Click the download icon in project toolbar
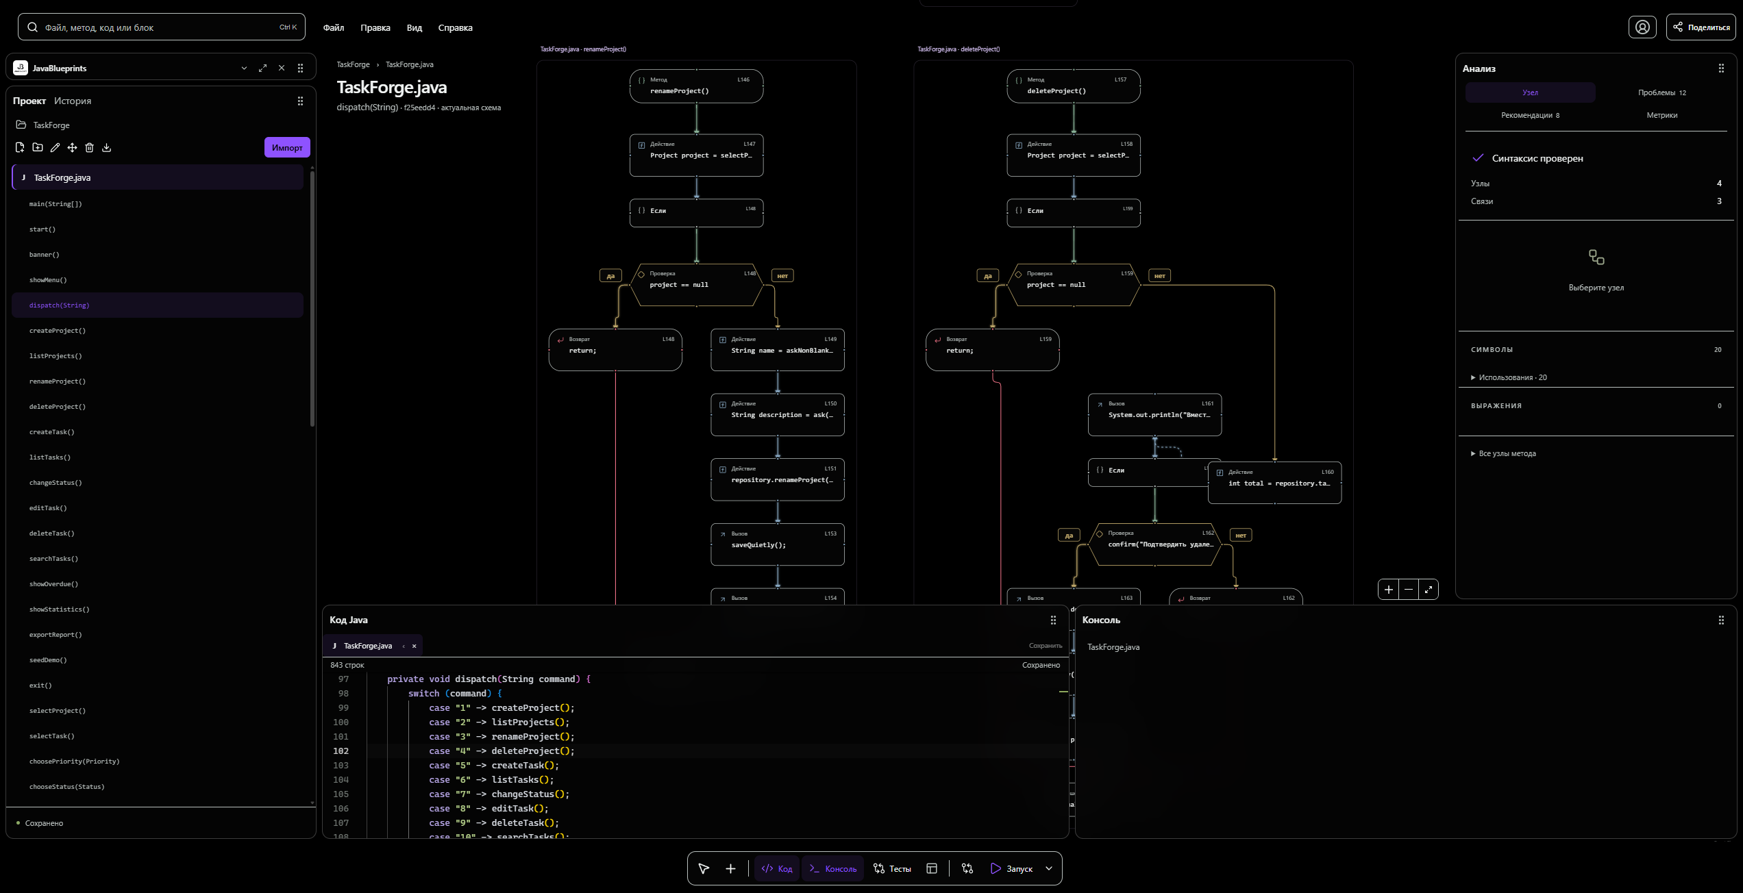Screen dimensions: 1743x893 pyautogui.click(x=106, y=147)
